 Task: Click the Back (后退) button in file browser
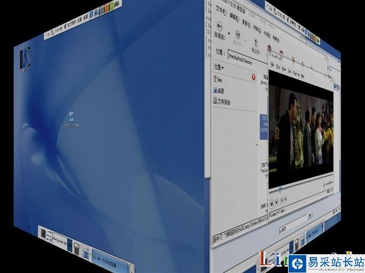(x=220, y=30)
